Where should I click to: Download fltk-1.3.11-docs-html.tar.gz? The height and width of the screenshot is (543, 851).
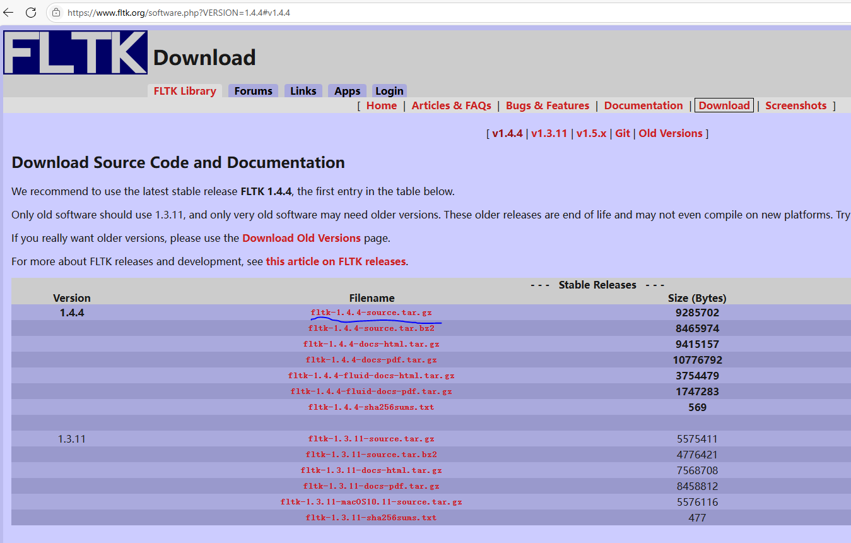(x=372, y=470)
